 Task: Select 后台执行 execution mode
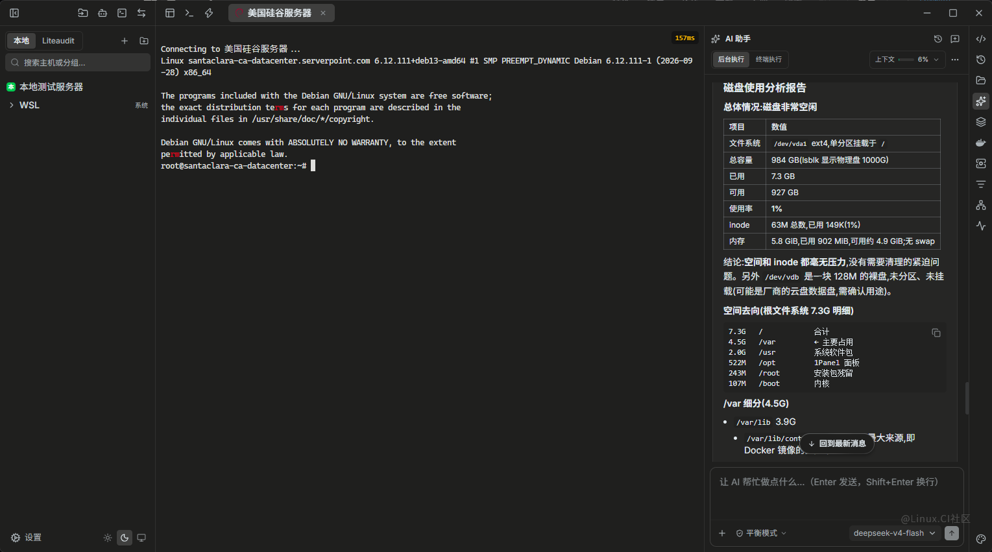click(731, 60)
